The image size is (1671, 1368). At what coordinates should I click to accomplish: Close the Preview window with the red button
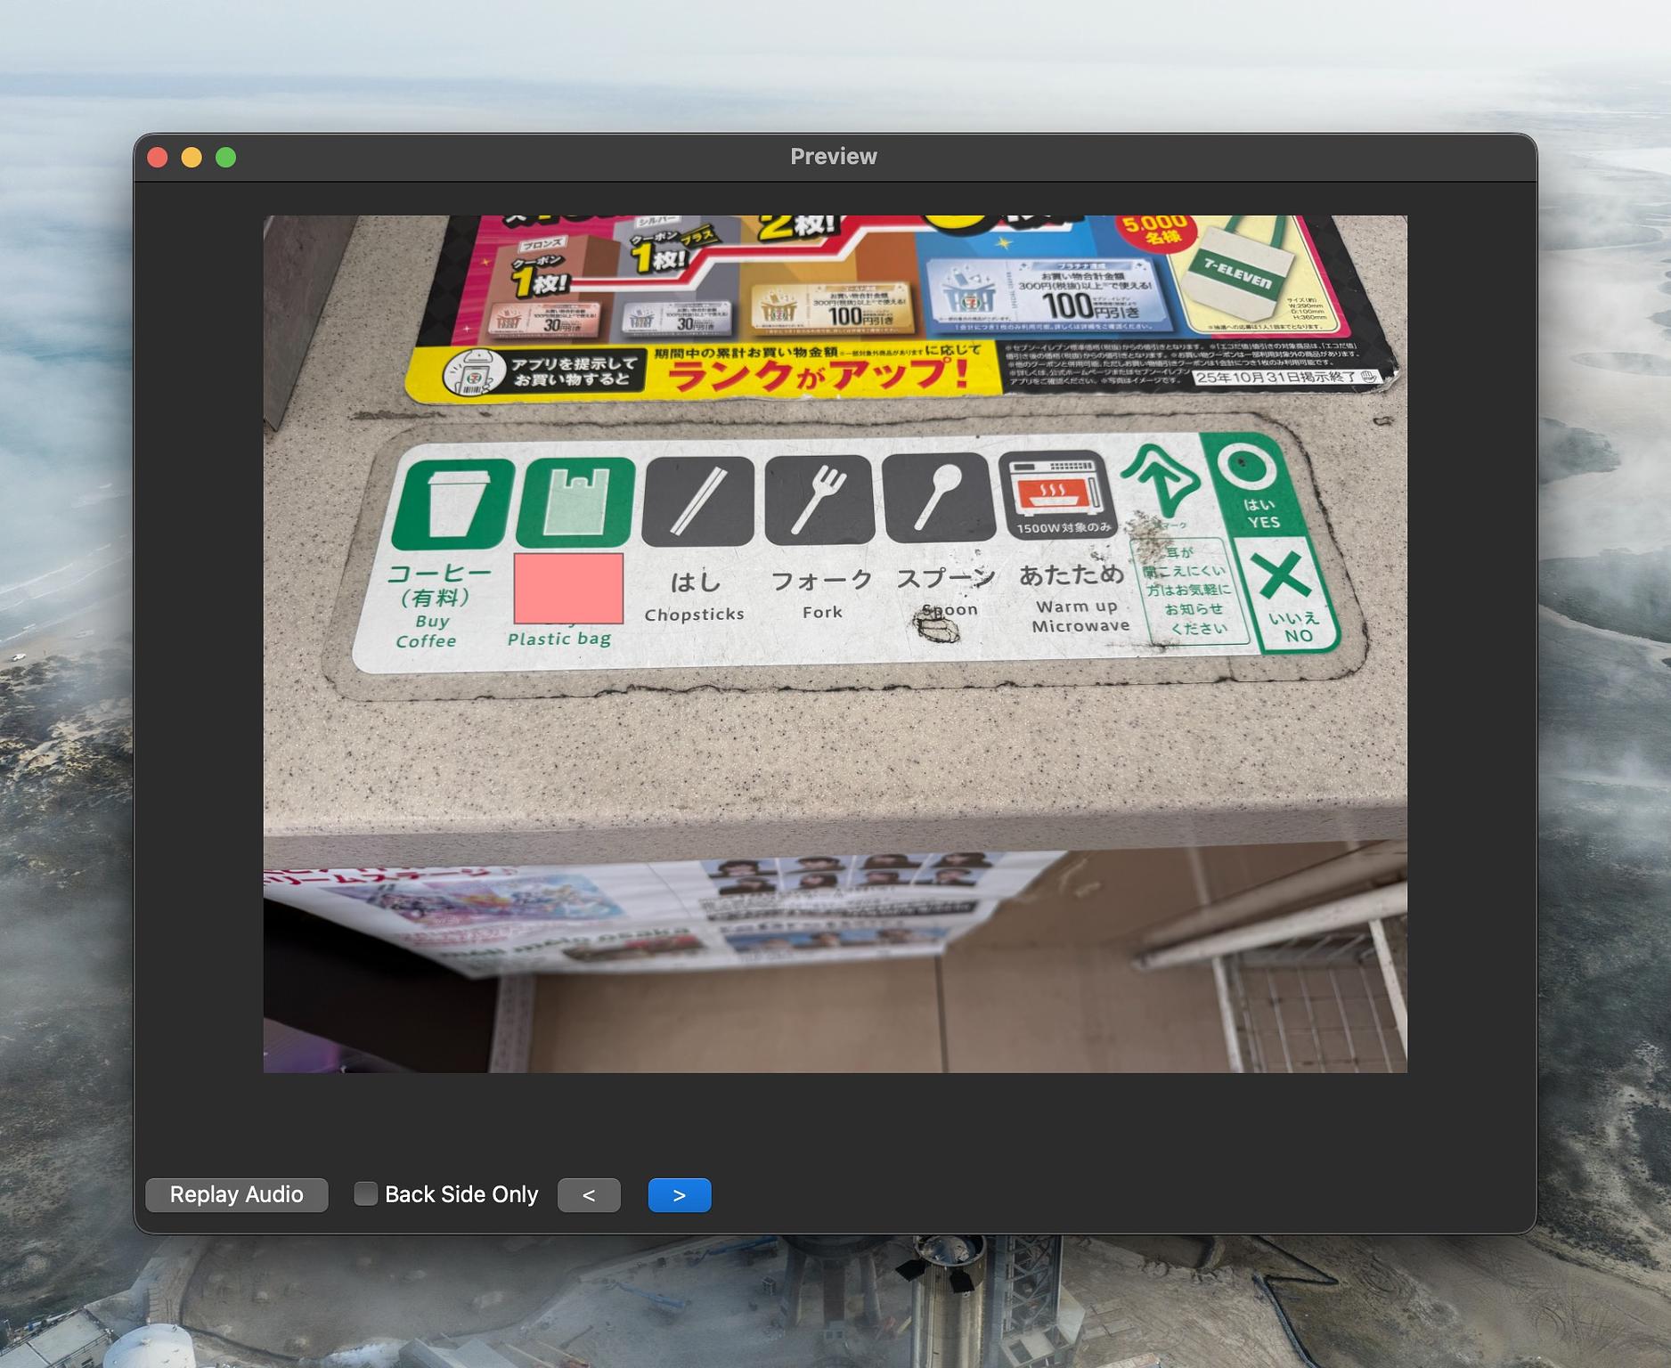[158, 158]
